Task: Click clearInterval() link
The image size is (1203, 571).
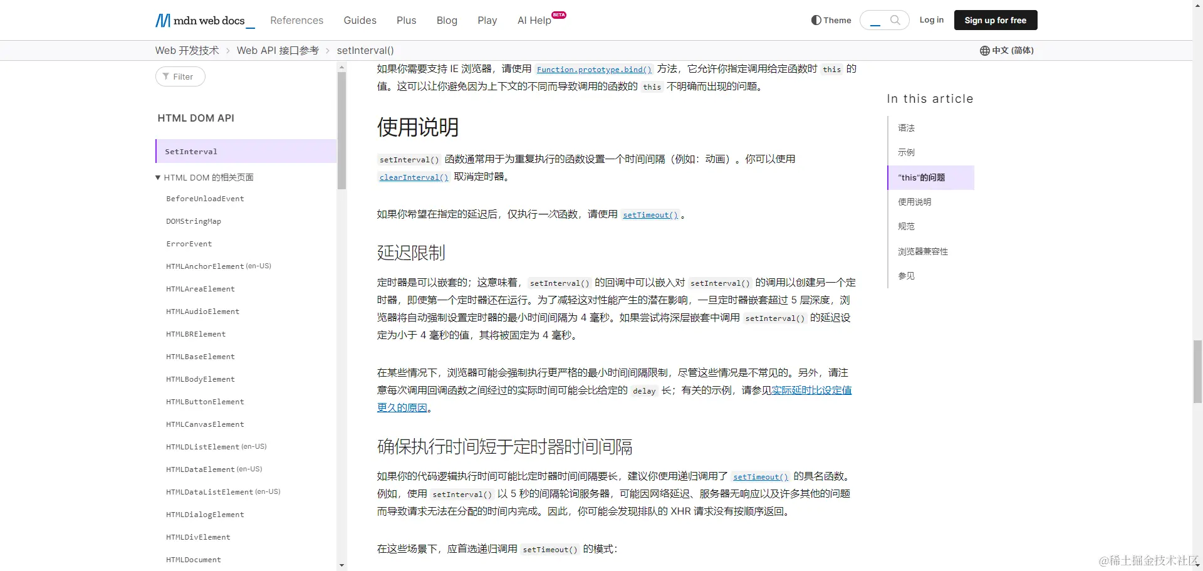Action: click(414, 177)
